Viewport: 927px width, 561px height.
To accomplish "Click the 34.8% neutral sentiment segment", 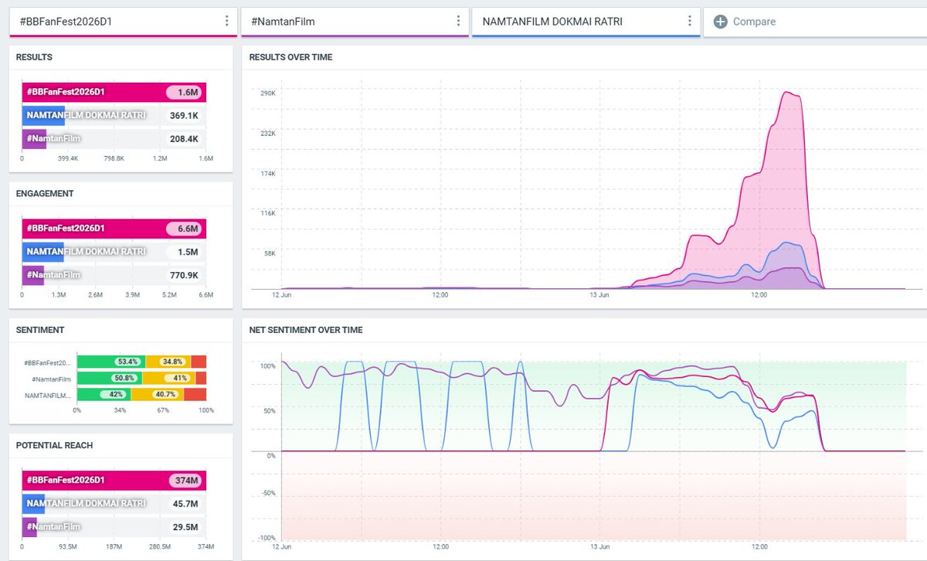I will click(x=168, y=362).
